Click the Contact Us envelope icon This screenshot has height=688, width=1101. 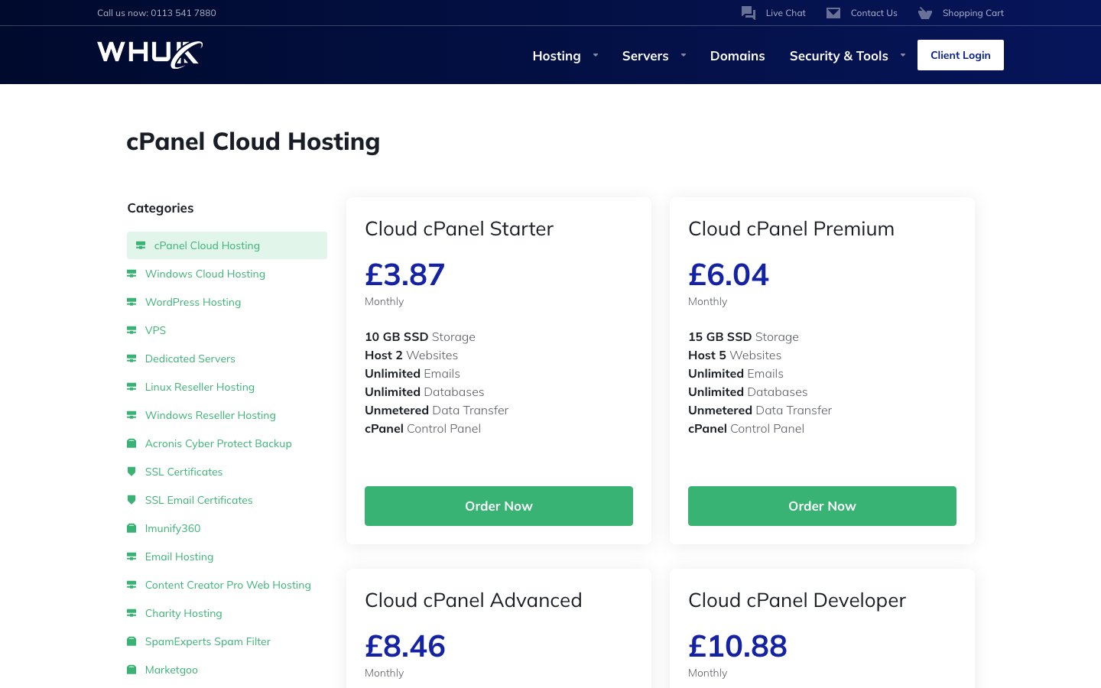[833, 13]
